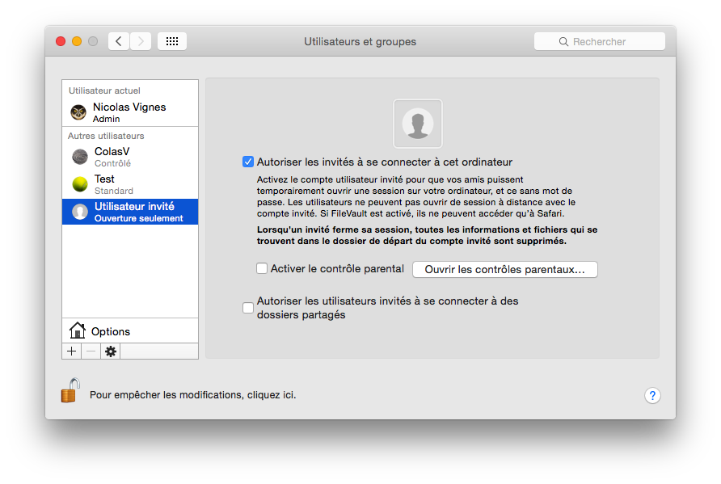This screenshot has width=721, height=484.
Task: Click the guest user silhouette icon in sidebar
Action: [80, 212]
